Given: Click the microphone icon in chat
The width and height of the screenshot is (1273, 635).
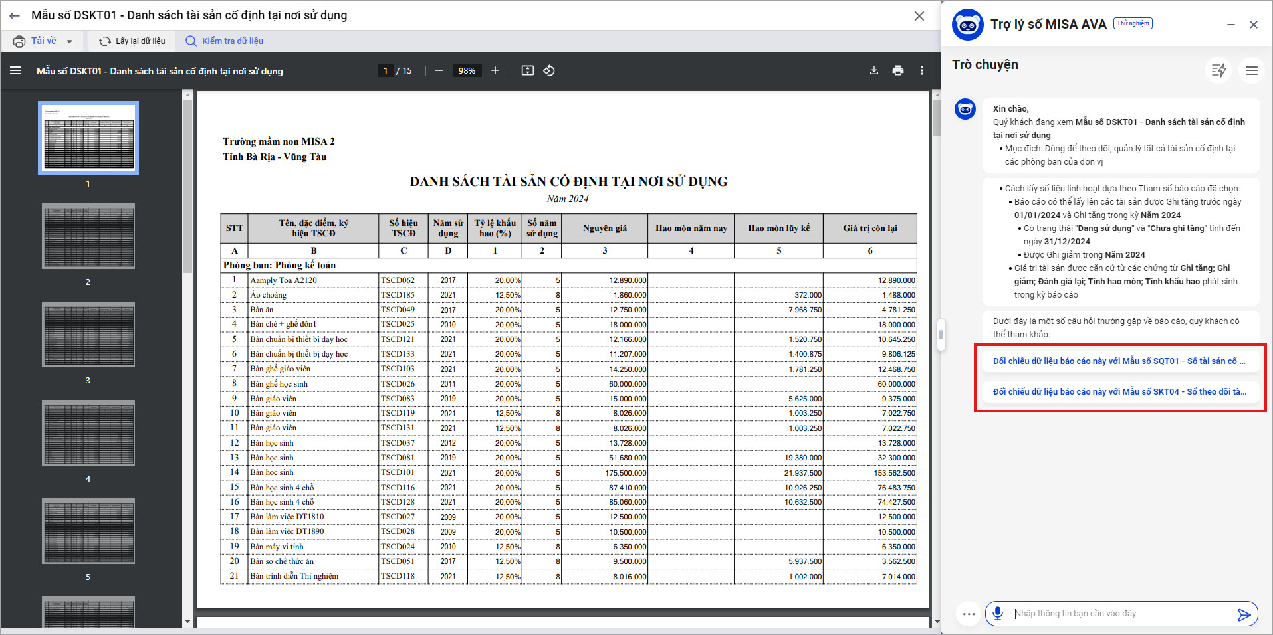Looking at the screenshot, I should [998, 613].
